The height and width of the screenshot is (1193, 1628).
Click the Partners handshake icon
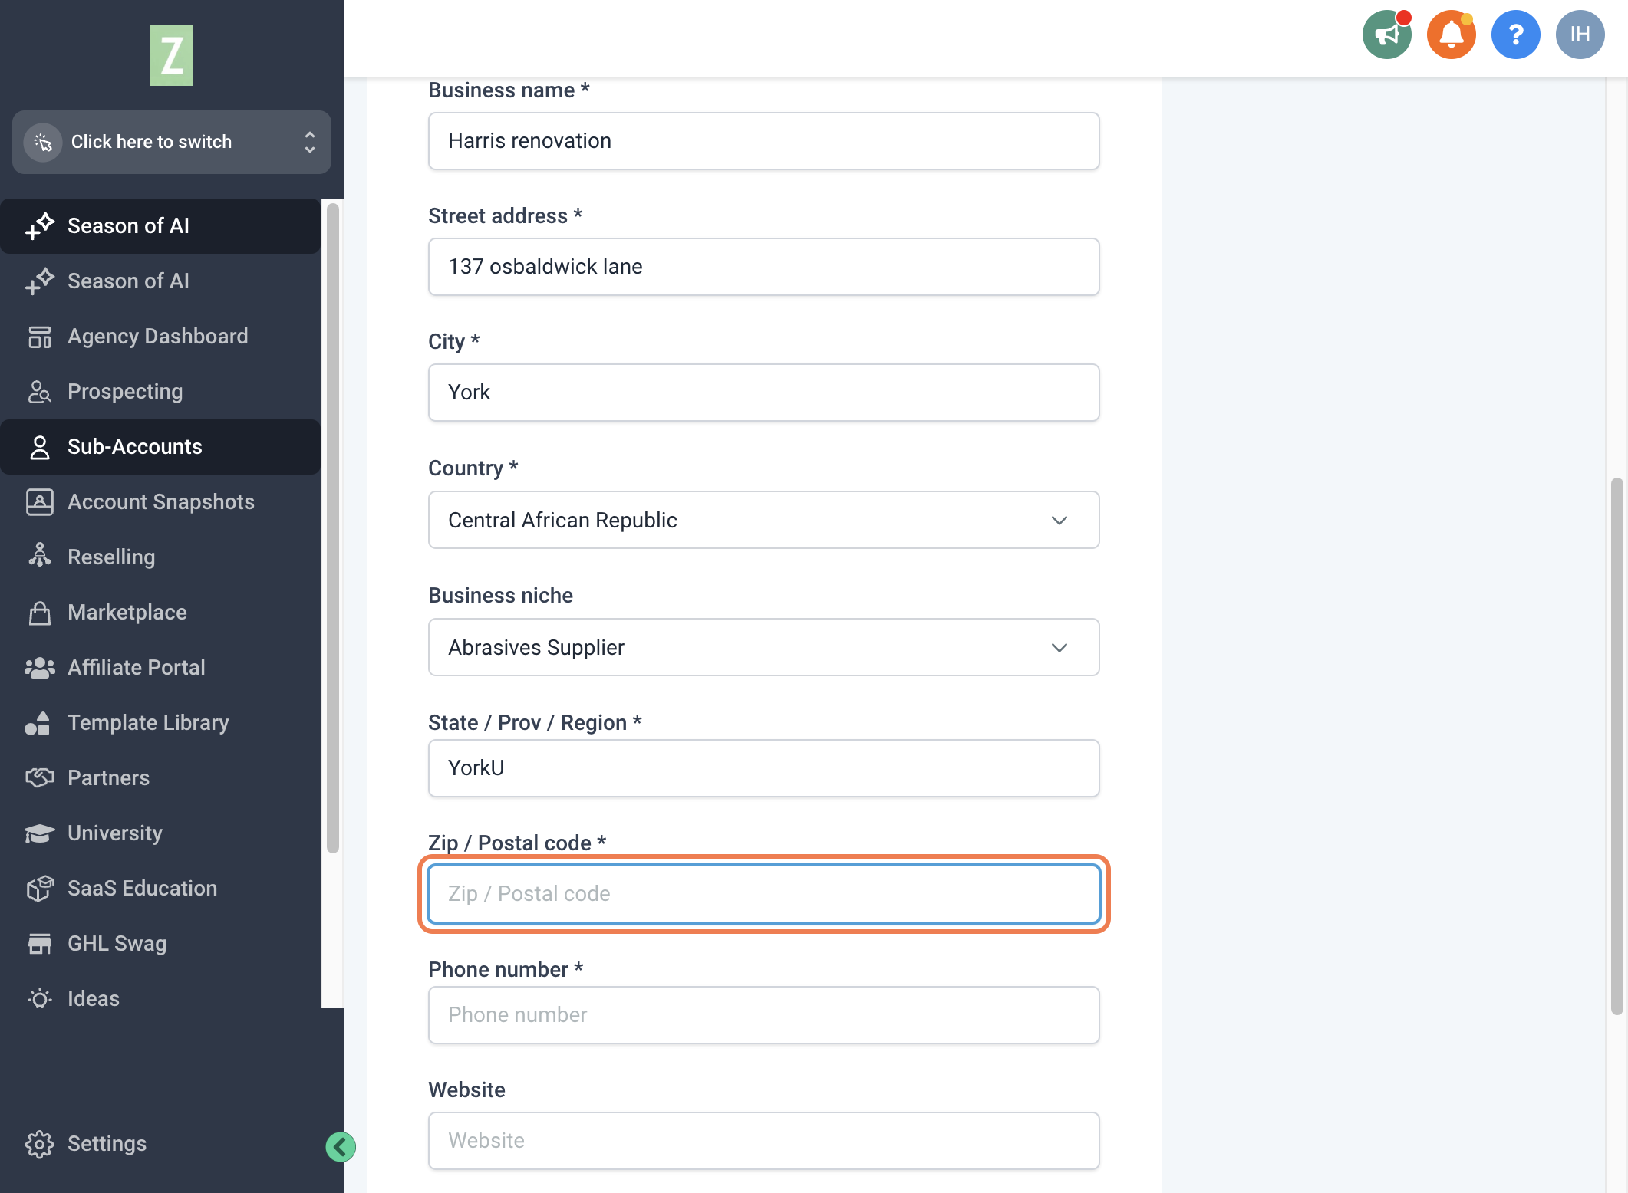tap(39, 778)
